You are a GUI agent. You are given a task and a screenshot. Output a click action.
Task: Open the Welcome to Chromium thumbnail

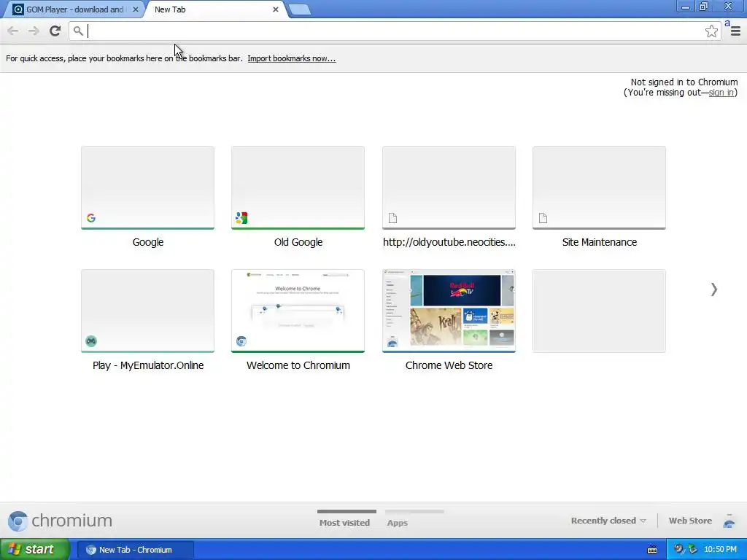point(298,311)
